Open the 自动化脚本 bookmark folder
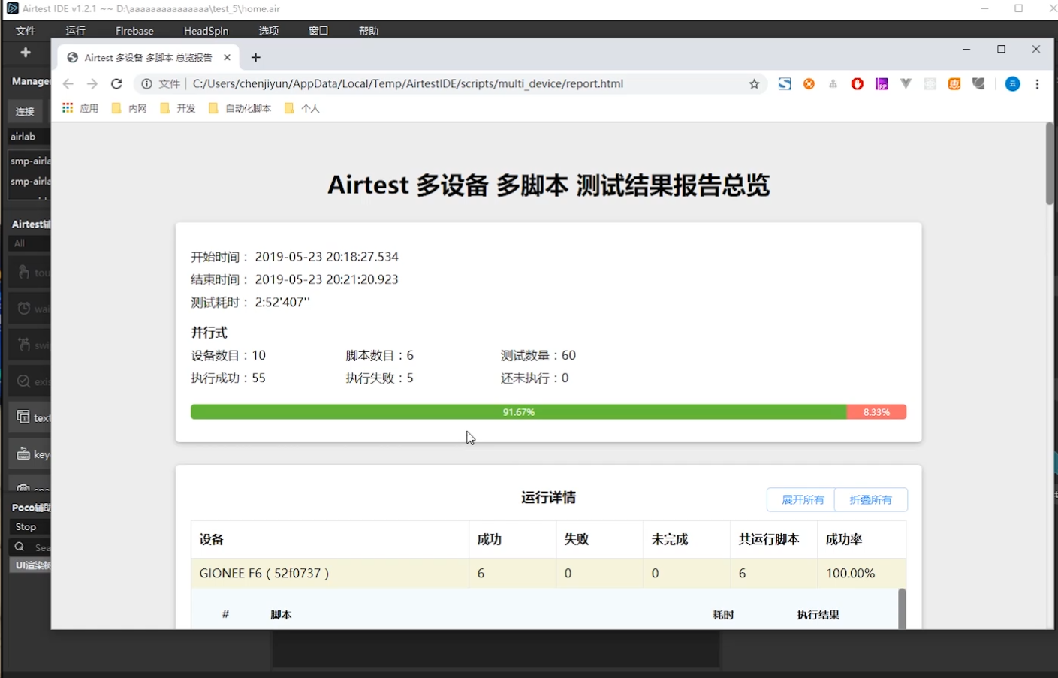This screenshot has width=1058, height=678. point(240,108)
